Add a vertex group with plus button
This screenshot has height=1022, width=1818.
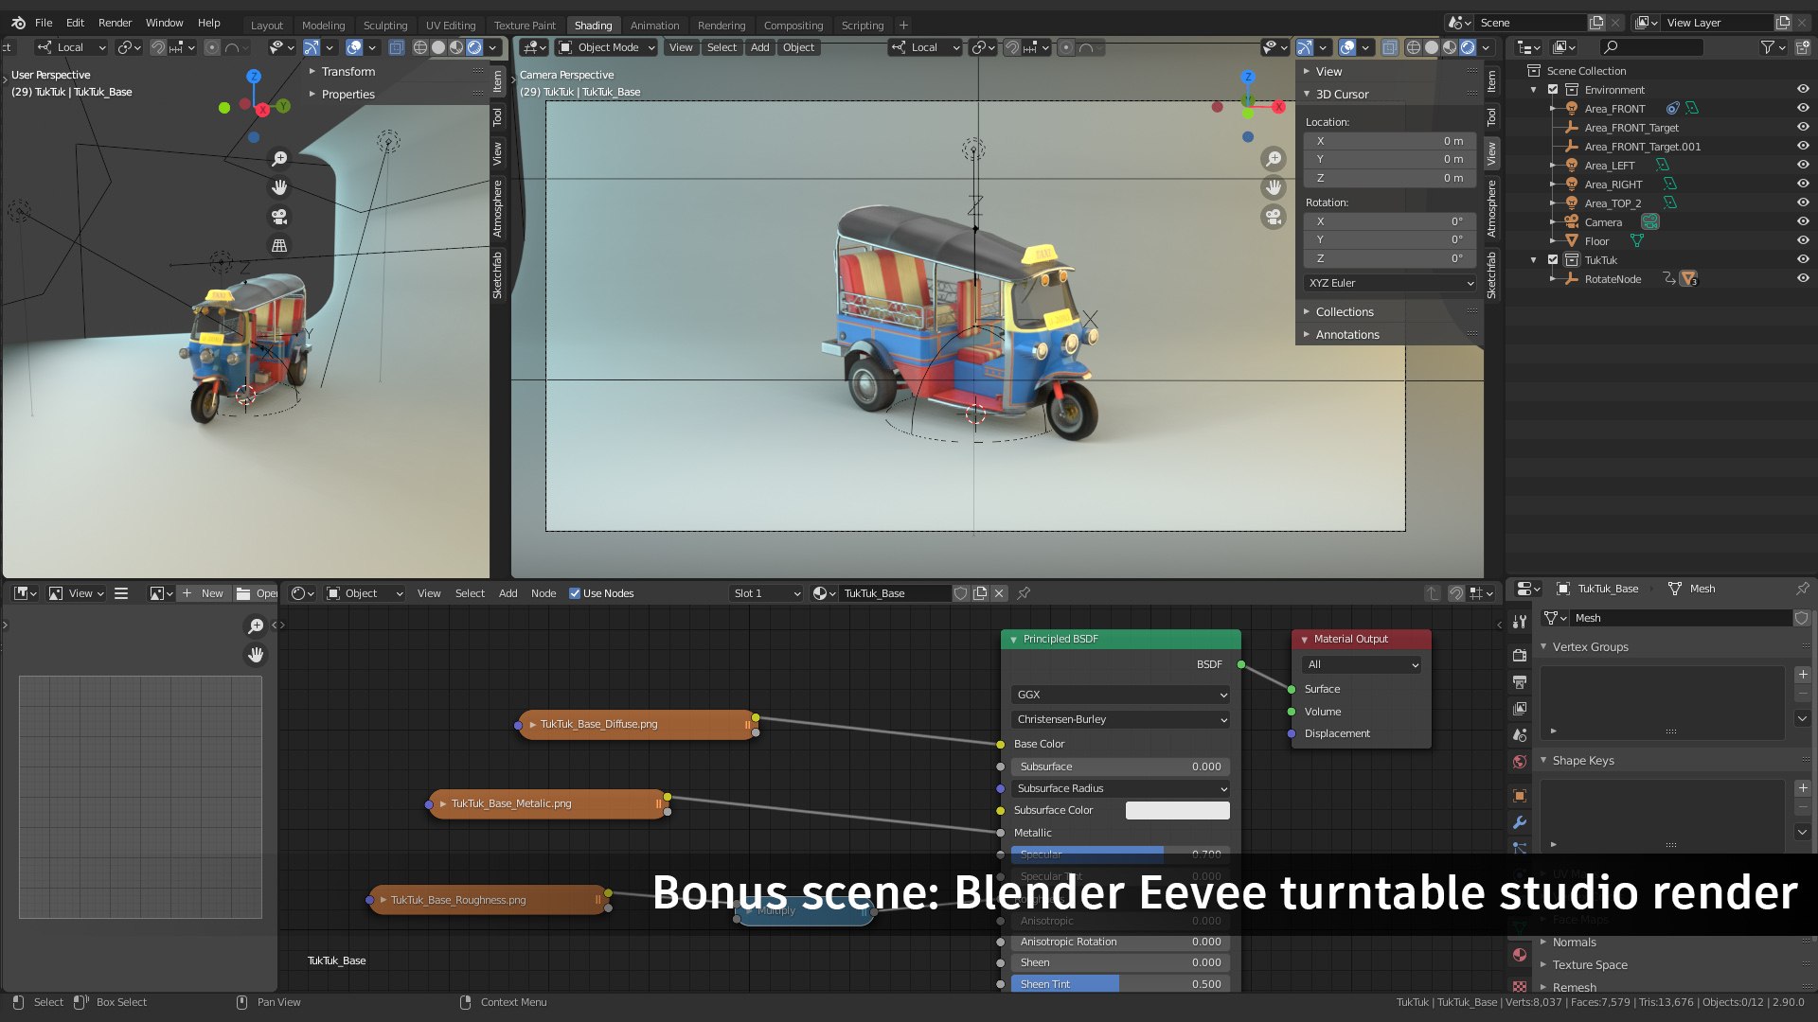(1803, 675)
